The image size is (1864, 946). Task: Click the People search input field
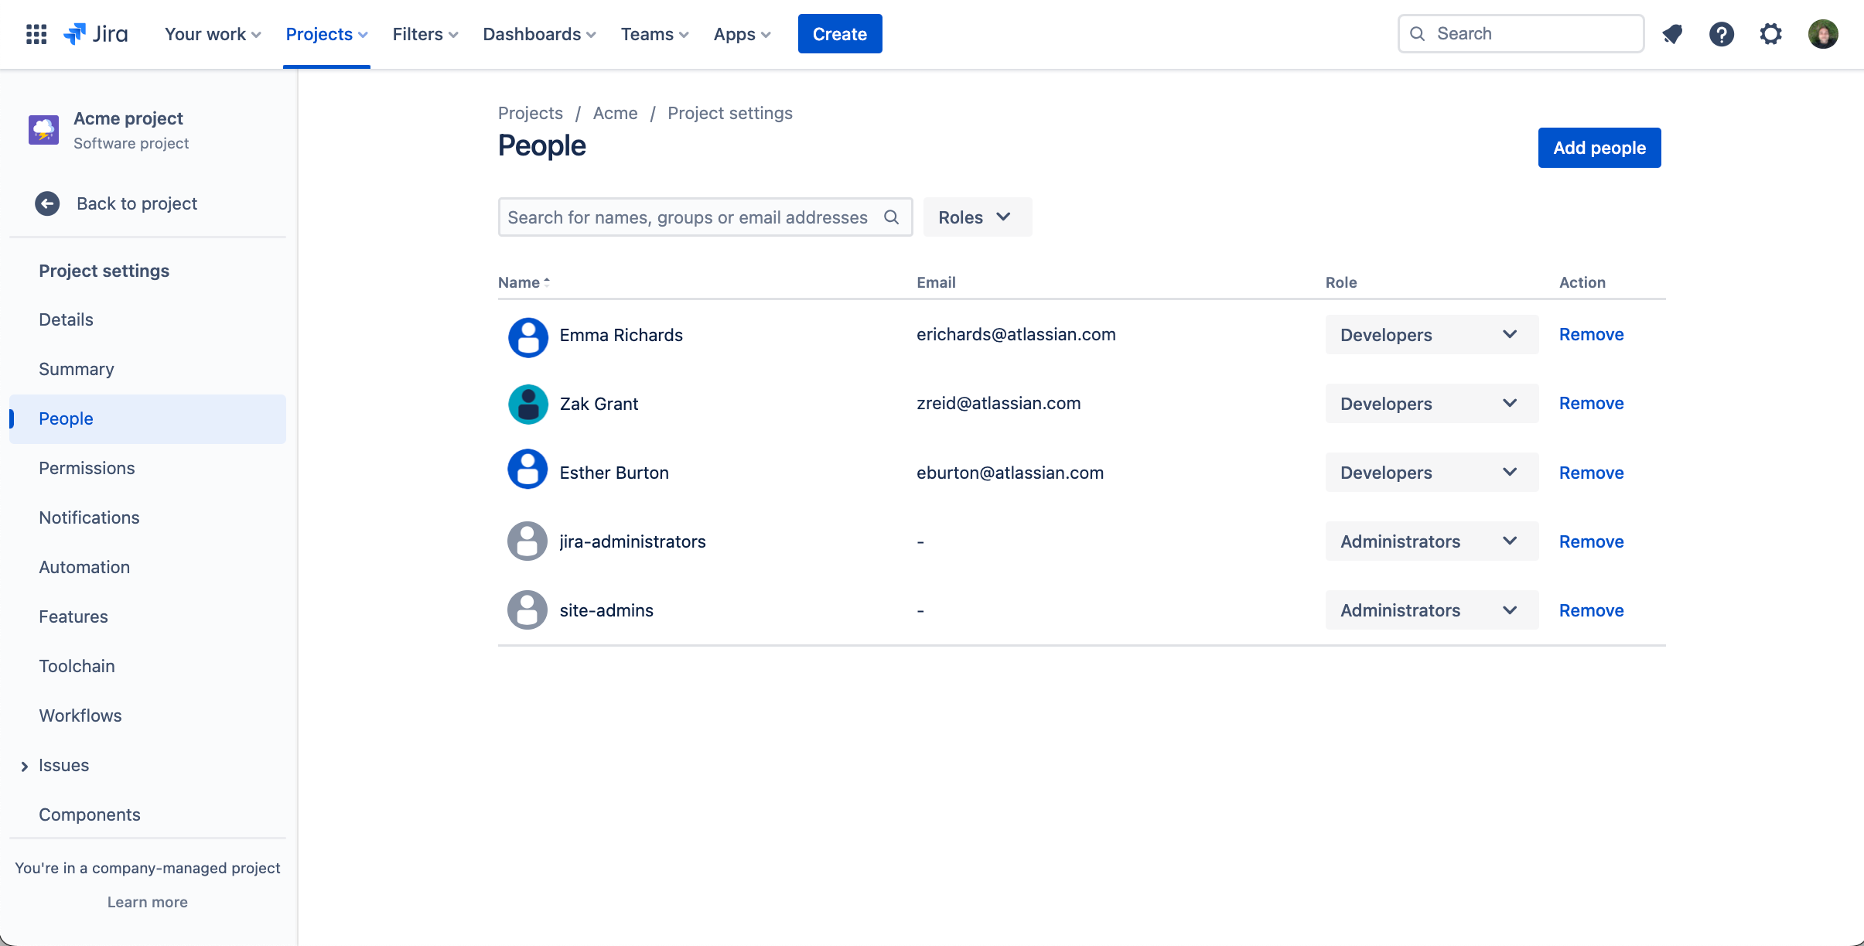click(x=705, y=217)
